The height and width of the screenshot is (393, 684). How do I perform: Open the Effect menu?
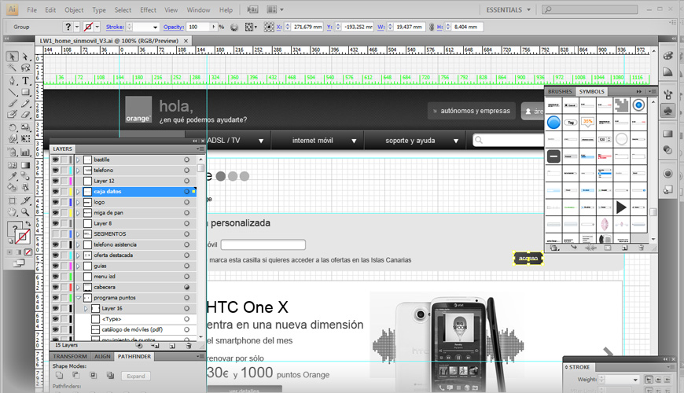tap(148, 9)
